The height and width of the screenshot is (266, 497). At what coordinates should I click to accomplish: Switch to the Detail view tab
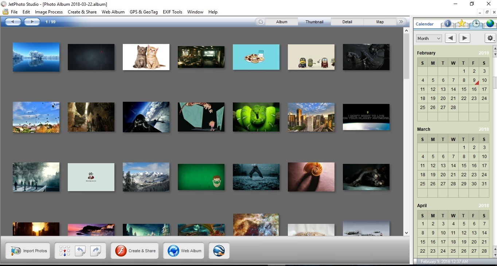click(347, 22)
